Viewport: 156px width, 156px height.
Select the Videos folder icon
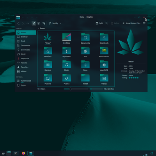click(104, 78)
